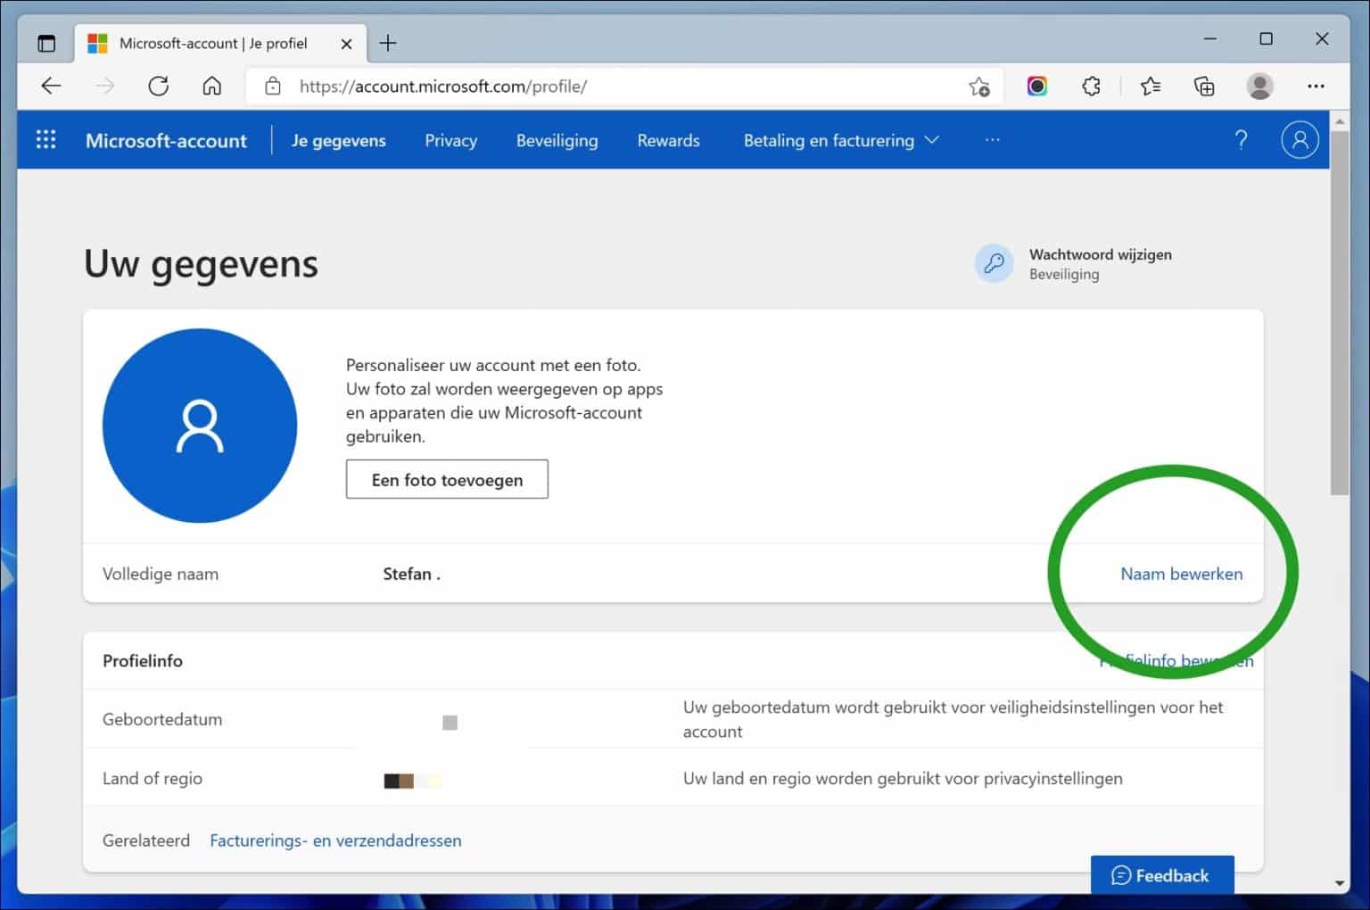Close the Microsoft-account browser tab
Viewport: 1370px width, 910px height.
(x=346, y=43)
